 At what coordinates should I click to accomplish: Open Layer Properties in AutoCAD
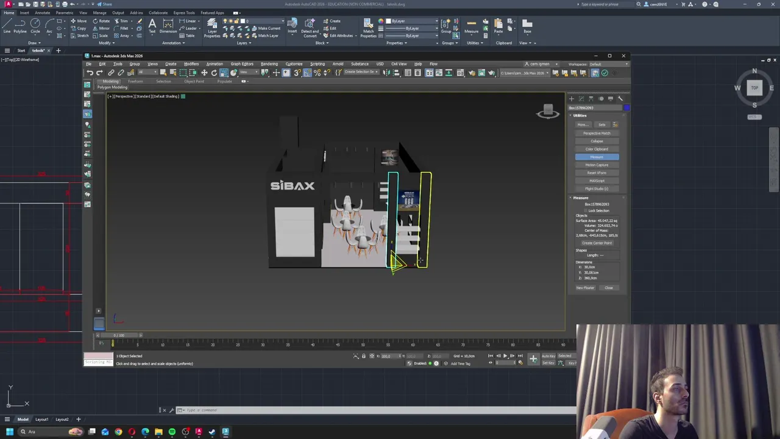212,27
